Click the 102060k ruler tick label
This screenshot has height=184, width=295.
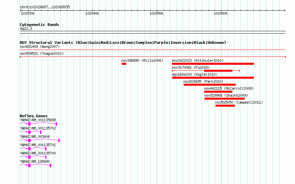tap(221, 13)
